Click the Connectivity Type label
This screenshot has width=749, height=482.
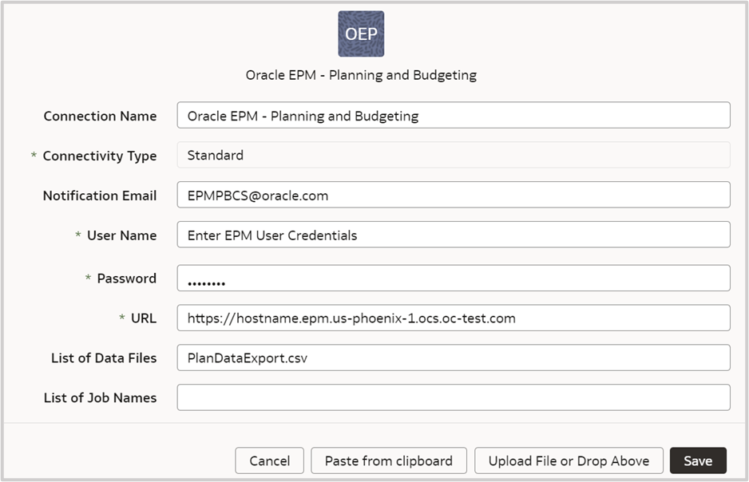coord(99,156)
